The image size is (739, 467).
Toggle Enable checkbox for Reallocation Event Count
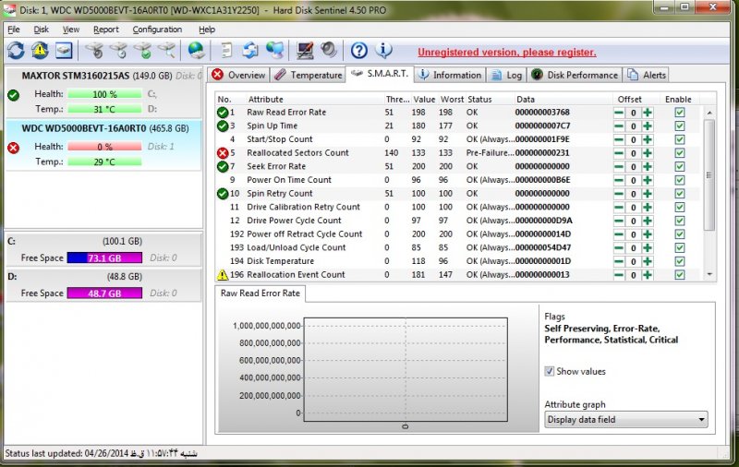679,275
